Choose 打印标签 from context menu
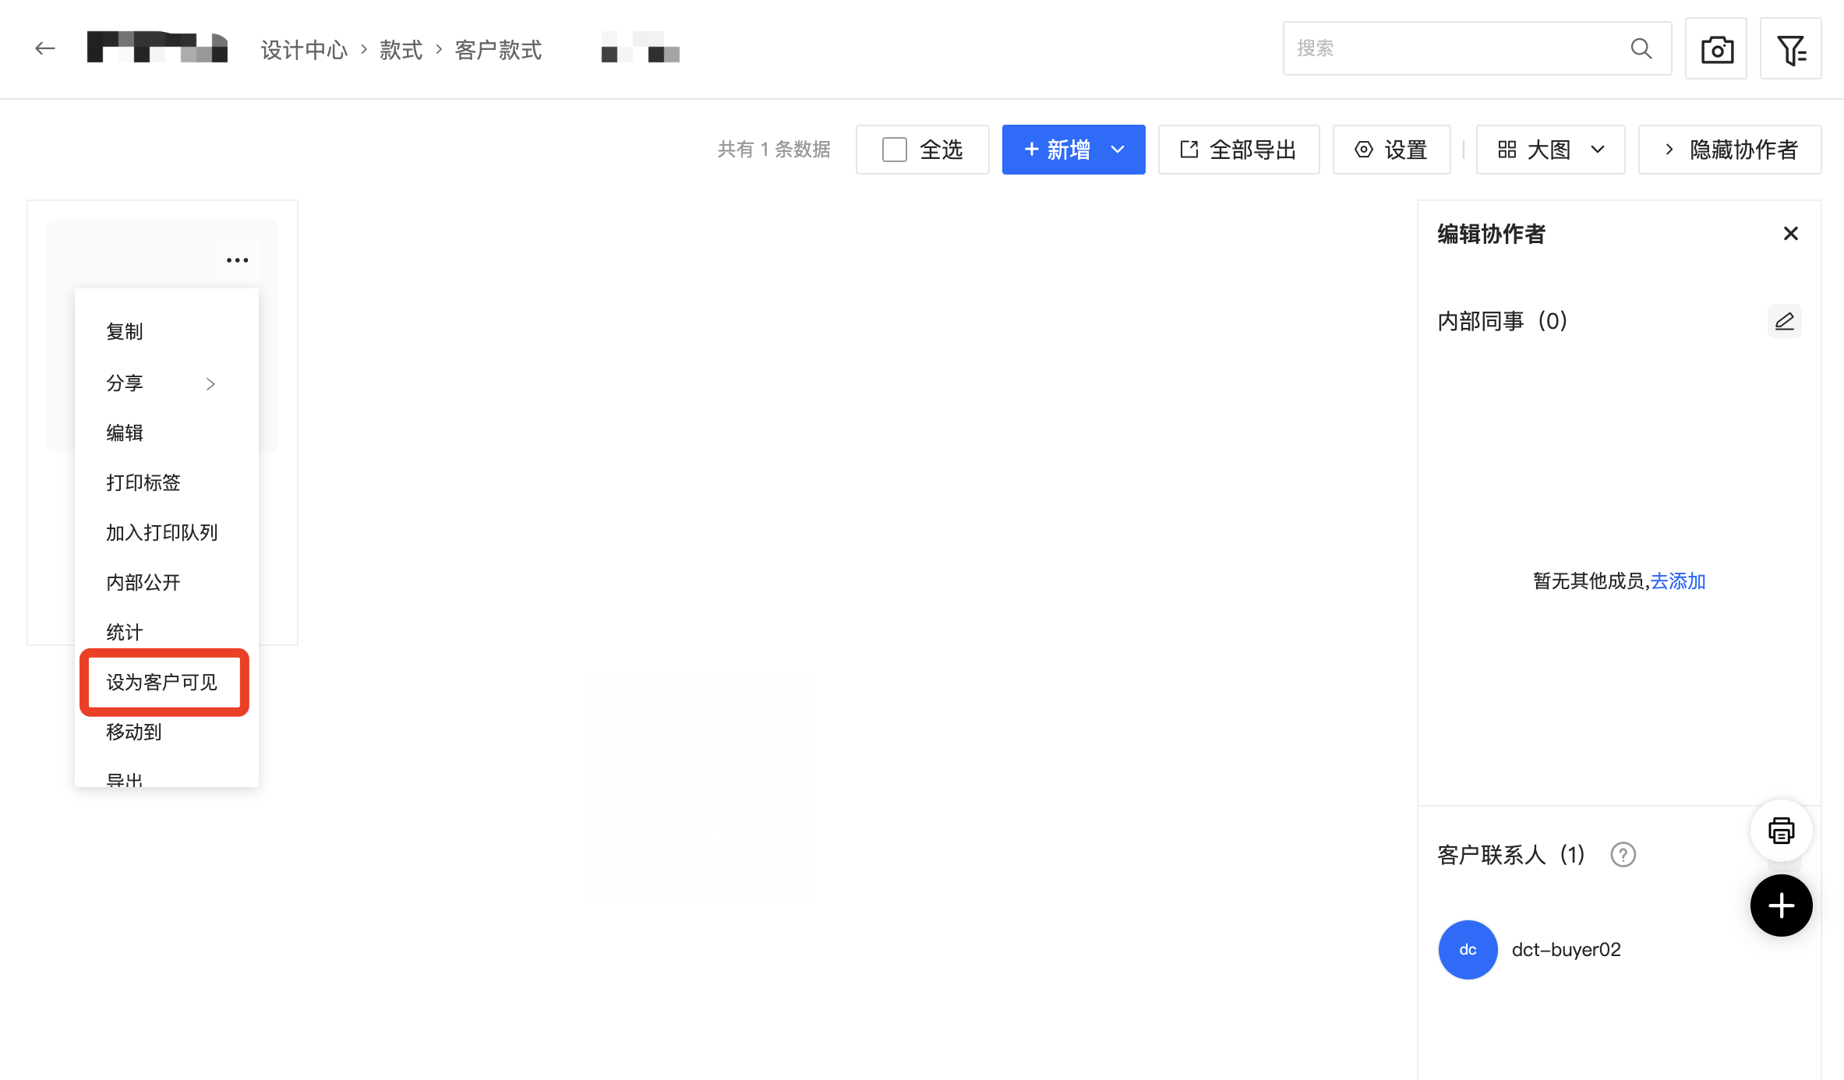The height and width of the screenshot is (1080, 1844). (x=143, y=482)
